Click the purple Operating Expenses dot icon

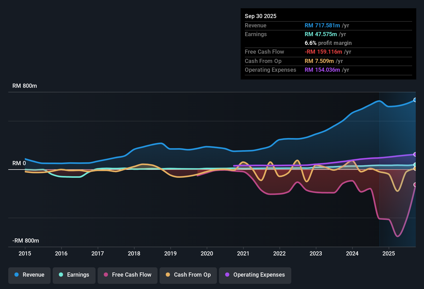(x=227, y=275)
